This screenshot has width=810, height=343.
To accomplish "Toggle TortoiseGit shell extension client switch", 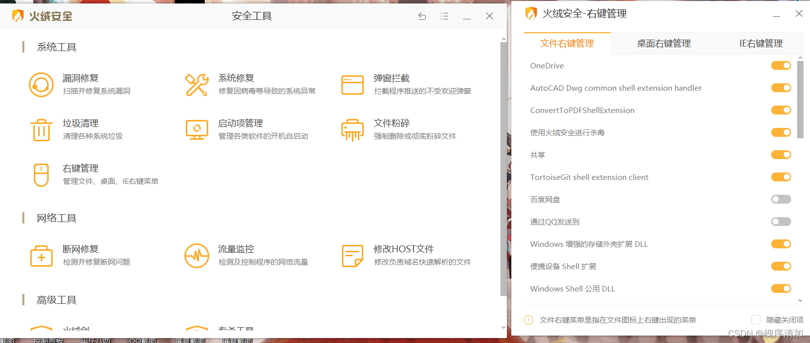I will (781, 177).
